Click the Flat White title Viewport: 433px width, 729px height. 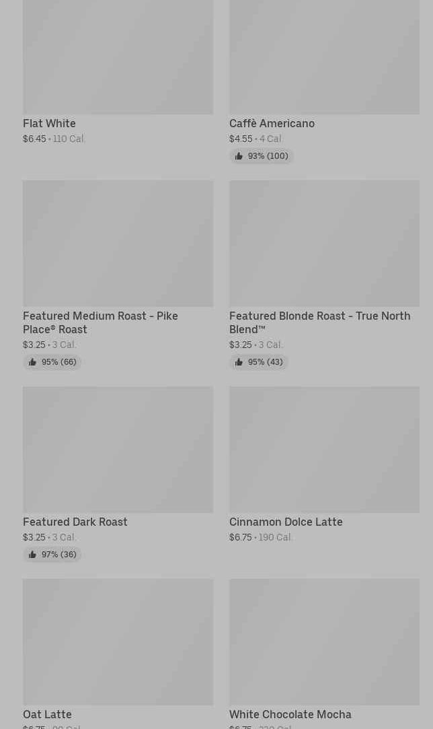[x=49, y=124]
